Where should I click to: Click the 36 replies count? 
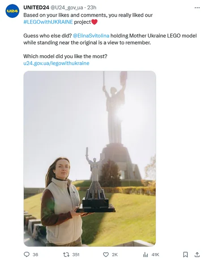(x=35, y=254)
